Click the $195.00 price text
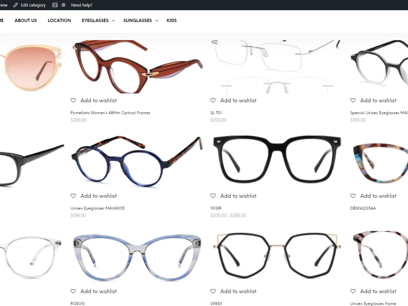 point(358,120)
